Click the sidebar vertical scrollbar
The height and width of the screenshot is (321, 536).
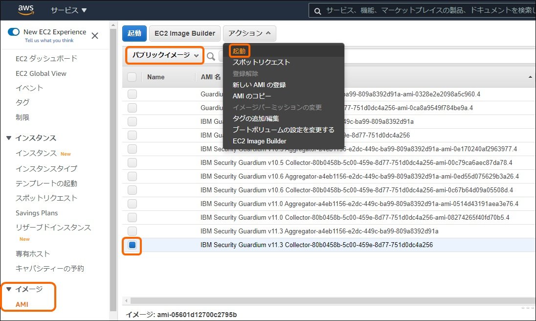pyautogui.click(x=113, y=170)
